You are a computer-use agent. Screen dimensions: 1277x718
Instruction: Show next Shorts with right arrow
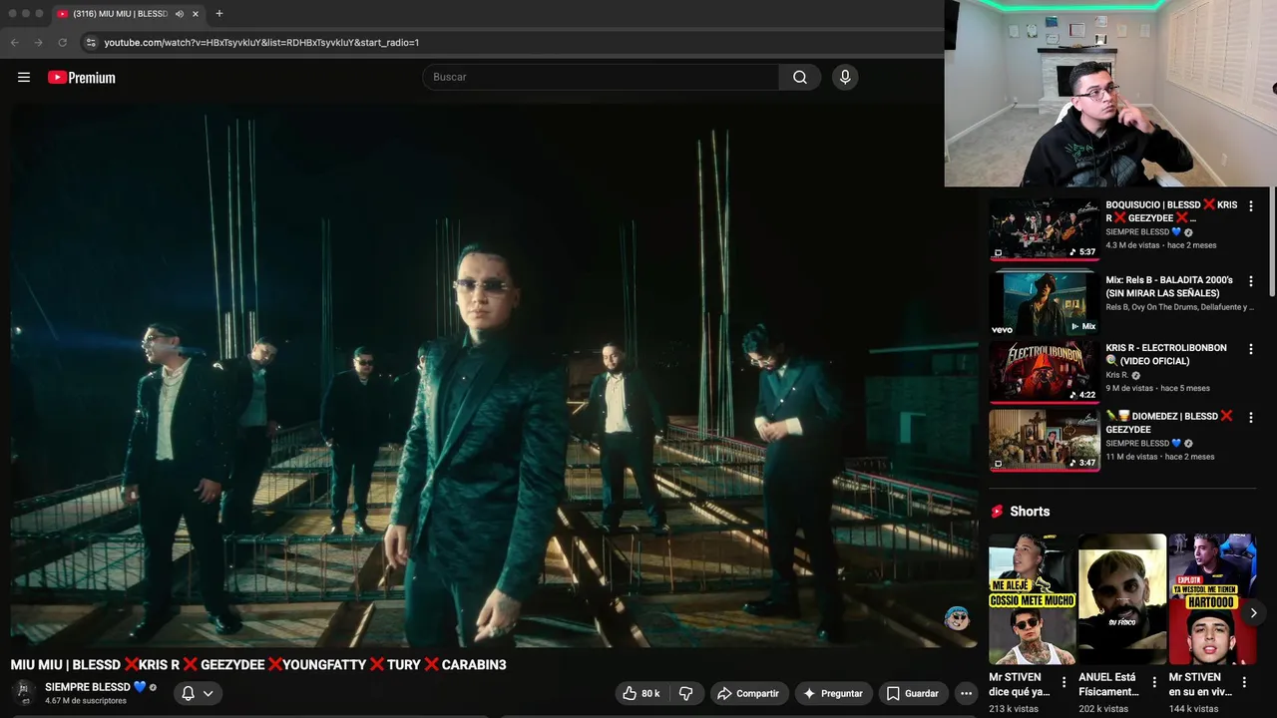click(x=1253, y=612)
